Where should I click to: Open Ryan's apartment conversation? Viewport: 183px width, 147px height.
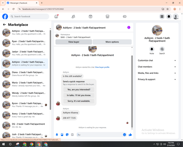pos(25,43)
